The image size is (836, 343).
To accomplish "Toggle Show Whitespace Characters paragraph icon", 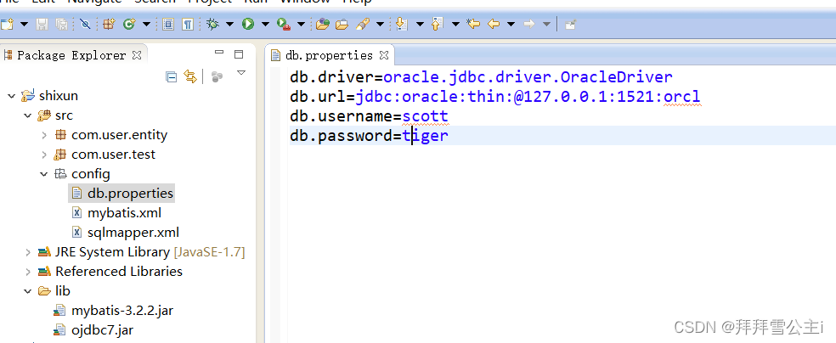I will tap(187, 25).
